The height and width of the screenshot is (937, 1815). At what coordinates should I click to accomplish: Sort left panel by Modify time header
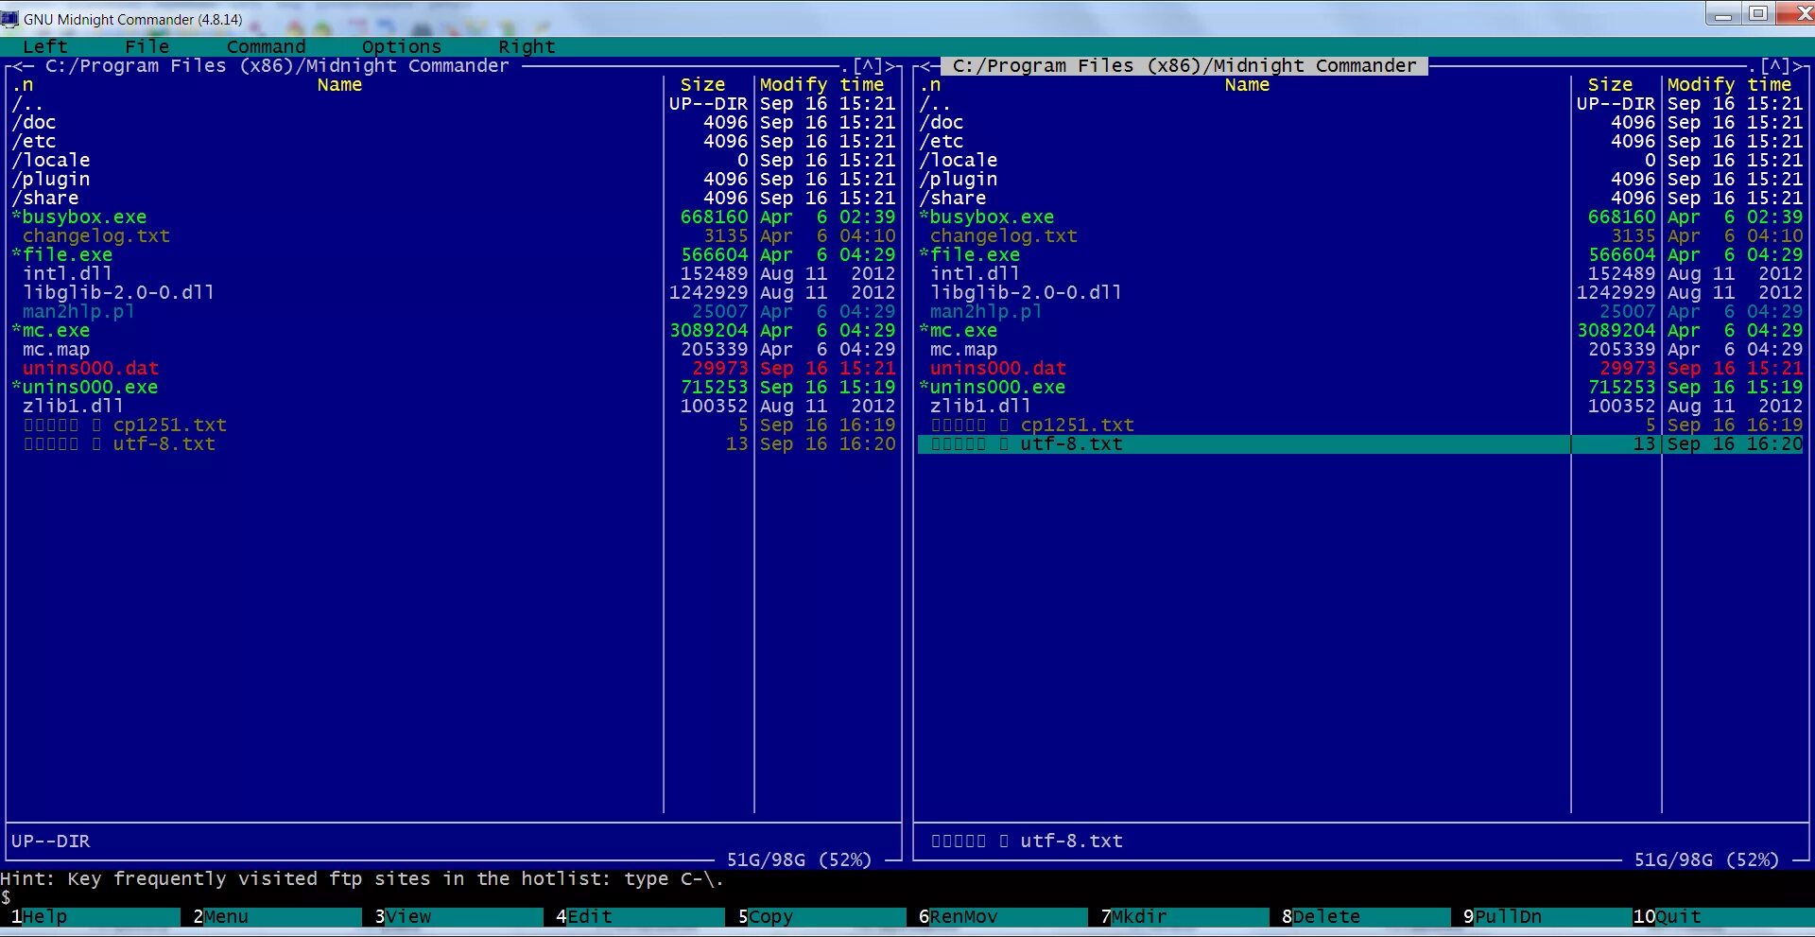tap(822, 85)
